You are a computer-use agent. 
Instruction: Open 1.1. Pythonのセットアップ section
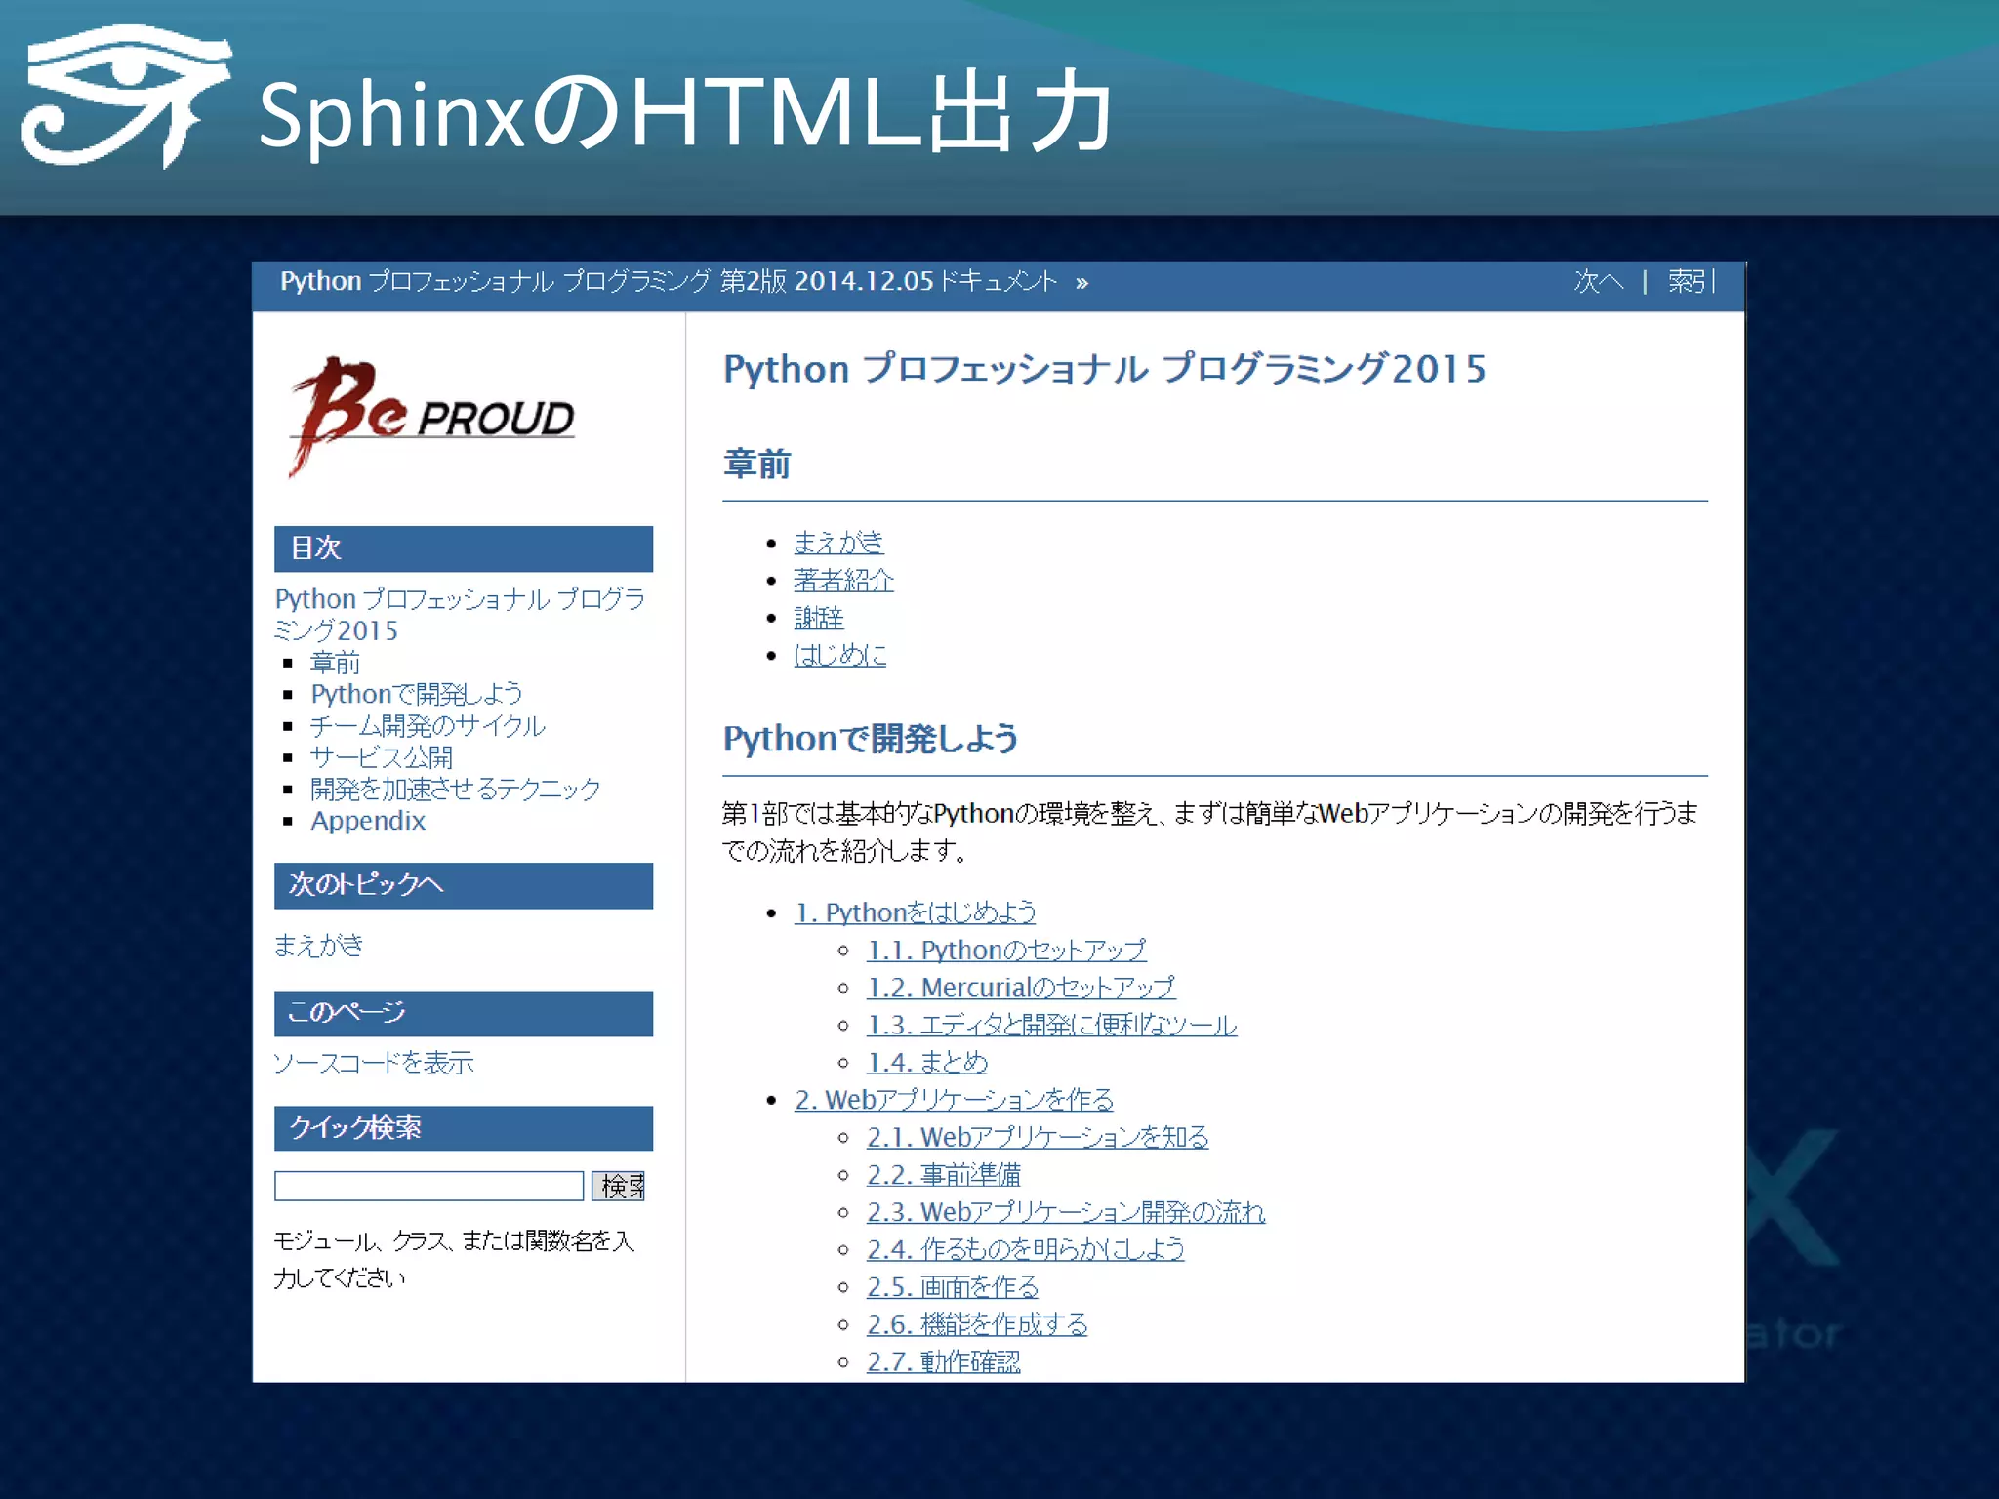click(1006, 950)
